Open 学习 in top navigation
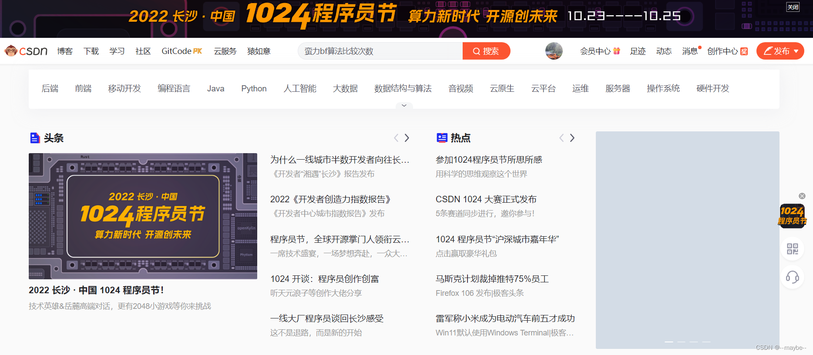The image size is (813, 355). click(117, 51)
